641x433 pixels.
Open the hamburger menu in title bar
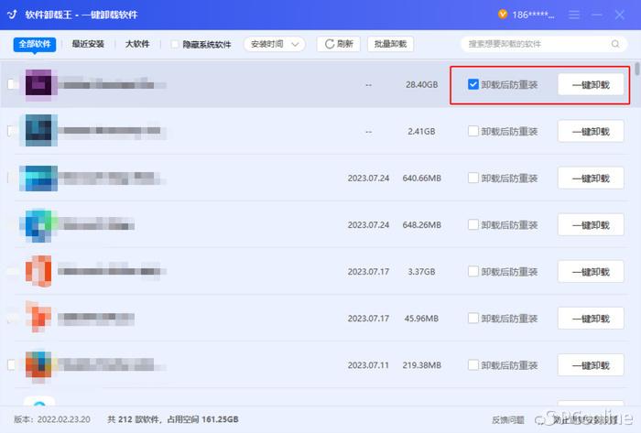pos(574,15)
